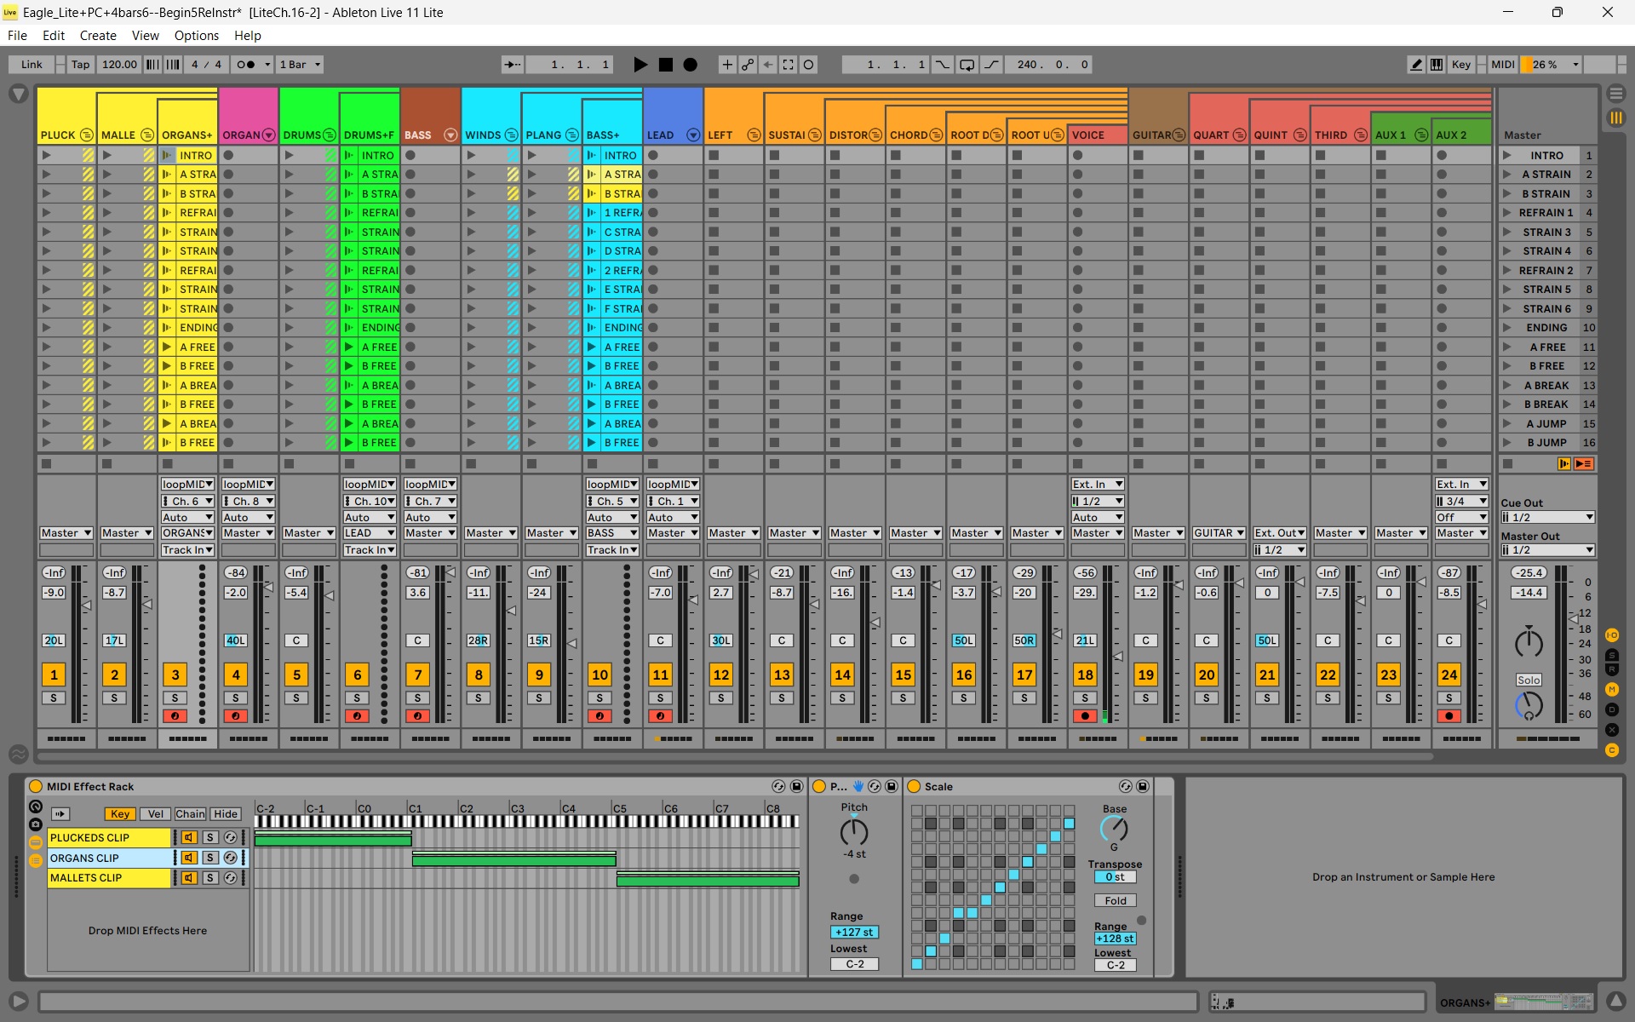
Task: Open the quantization 1 Bar dropdown
Action: (301, 65)
